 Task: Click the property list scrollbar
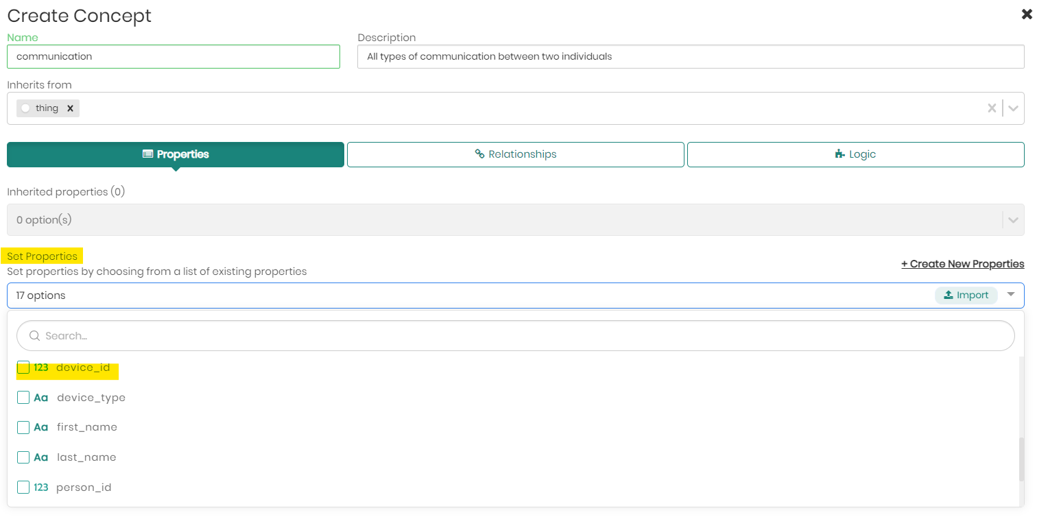[1021, 459]
